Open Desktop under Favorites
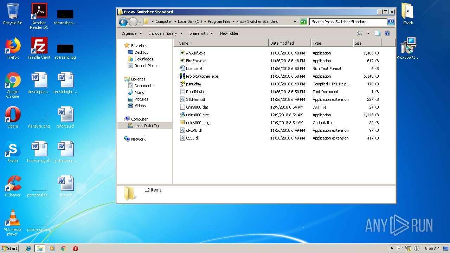This screenshot has width=450, height=253. click(142, 52)
